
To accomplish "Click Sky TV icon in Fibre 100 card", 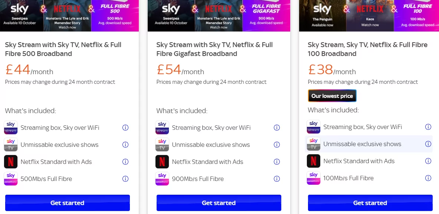I will tap(314, 144).
